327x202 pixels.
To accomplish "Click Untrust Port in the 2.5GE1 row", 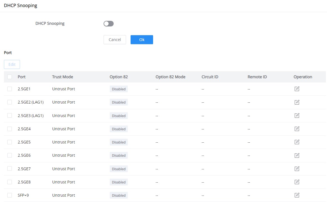I will 64,89.
